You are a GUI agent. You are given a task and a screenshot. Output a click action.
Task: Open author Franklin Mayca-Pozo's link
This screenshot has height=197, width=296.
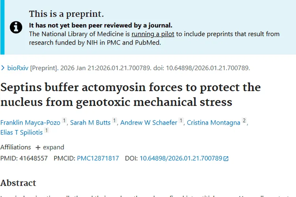[x=30, y=123]
